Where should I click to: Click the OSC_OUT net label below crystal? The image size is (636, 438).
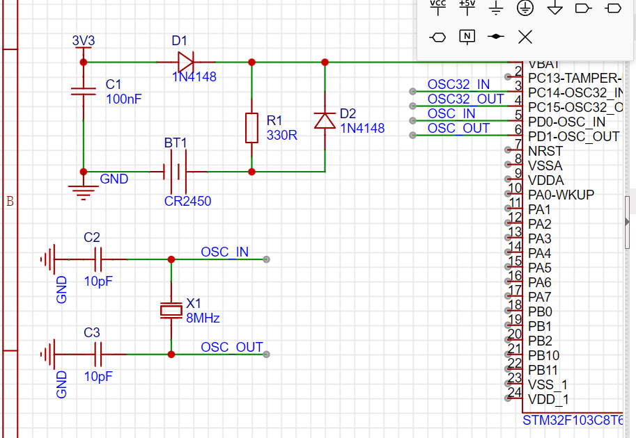coord(232,347)
